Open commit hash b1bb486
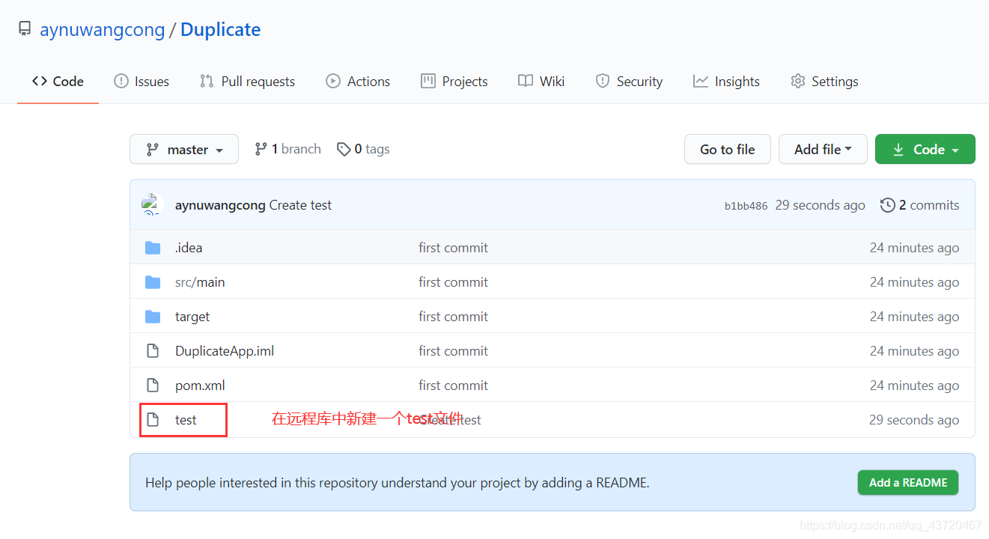This screenshot has height=539, width=989. [746, 206]
